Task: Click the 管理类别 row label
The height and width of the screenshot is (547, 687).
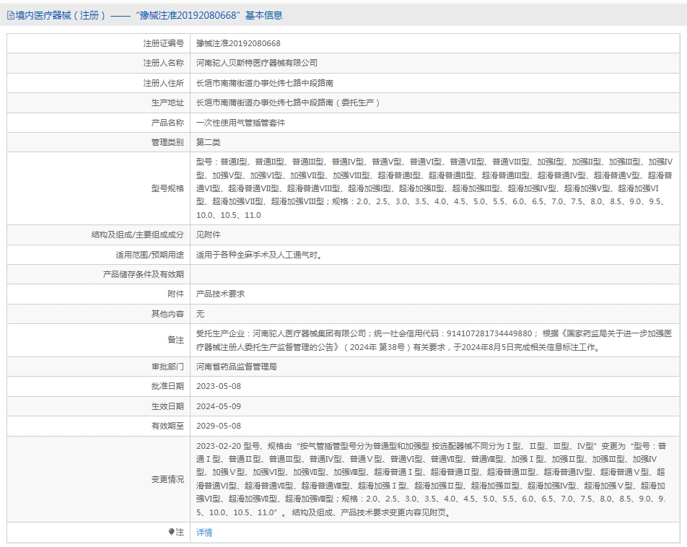Action: tap(167, 142)
